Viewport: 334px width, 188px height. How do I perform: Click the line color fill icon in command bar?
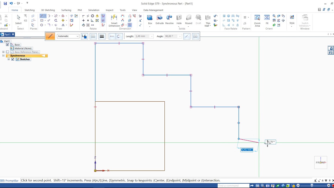click(x=84, y=36)
